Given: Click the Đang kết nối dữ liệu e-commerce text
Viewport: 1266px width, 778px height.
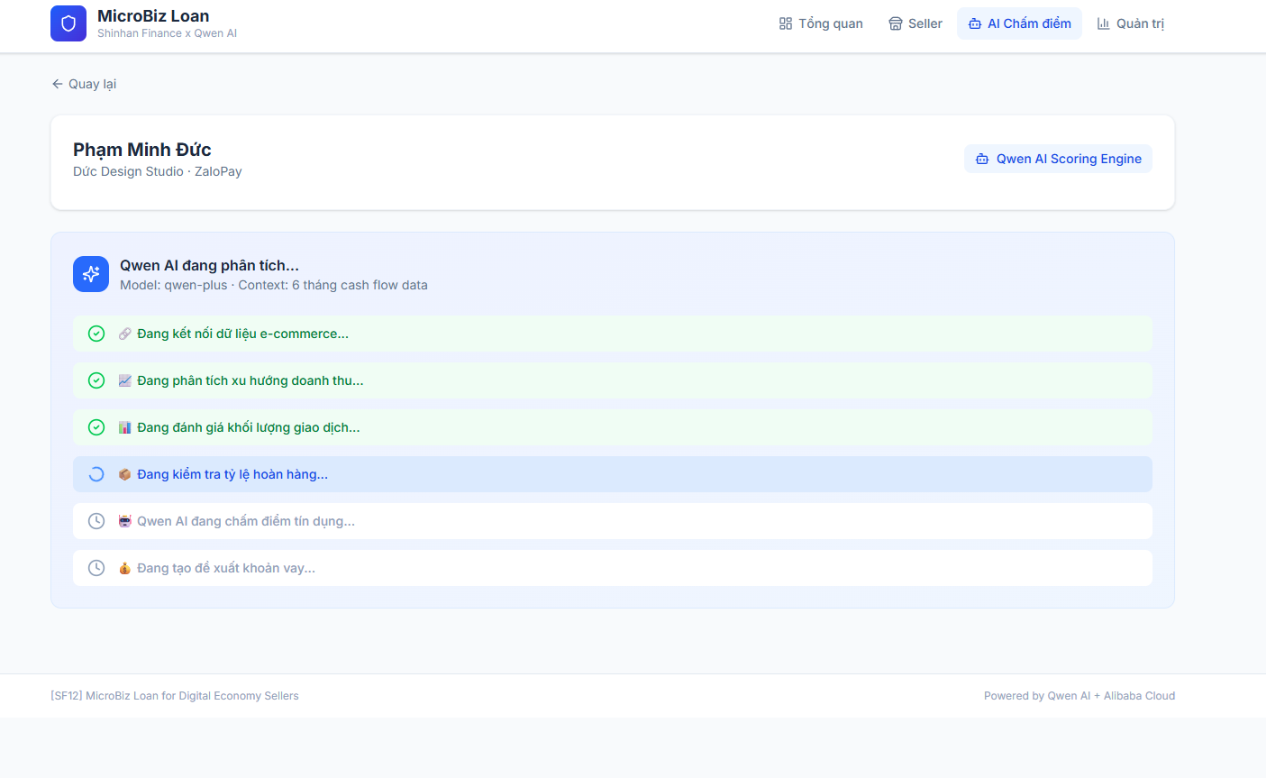Looking at the screenshot, I should [x=242, y=334].
